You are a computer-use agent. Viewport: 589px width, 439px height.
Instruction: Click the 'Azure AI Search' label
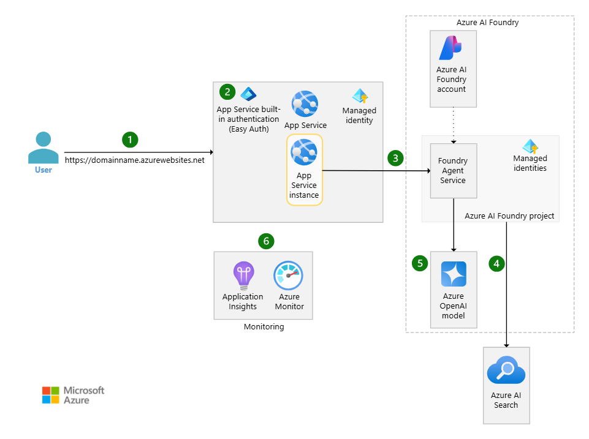[x=506, y=400]
